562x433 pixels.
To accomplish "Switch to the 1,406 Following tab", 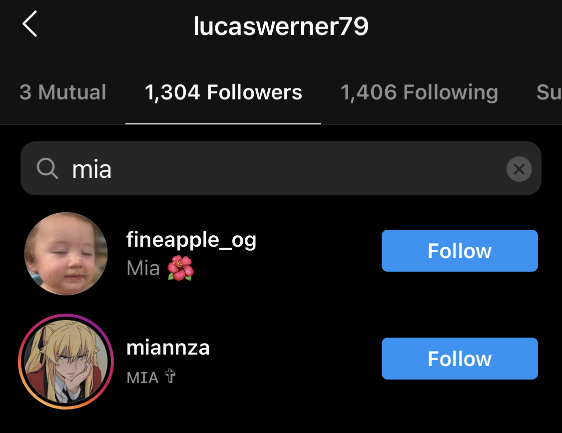I will click(419, 92).
